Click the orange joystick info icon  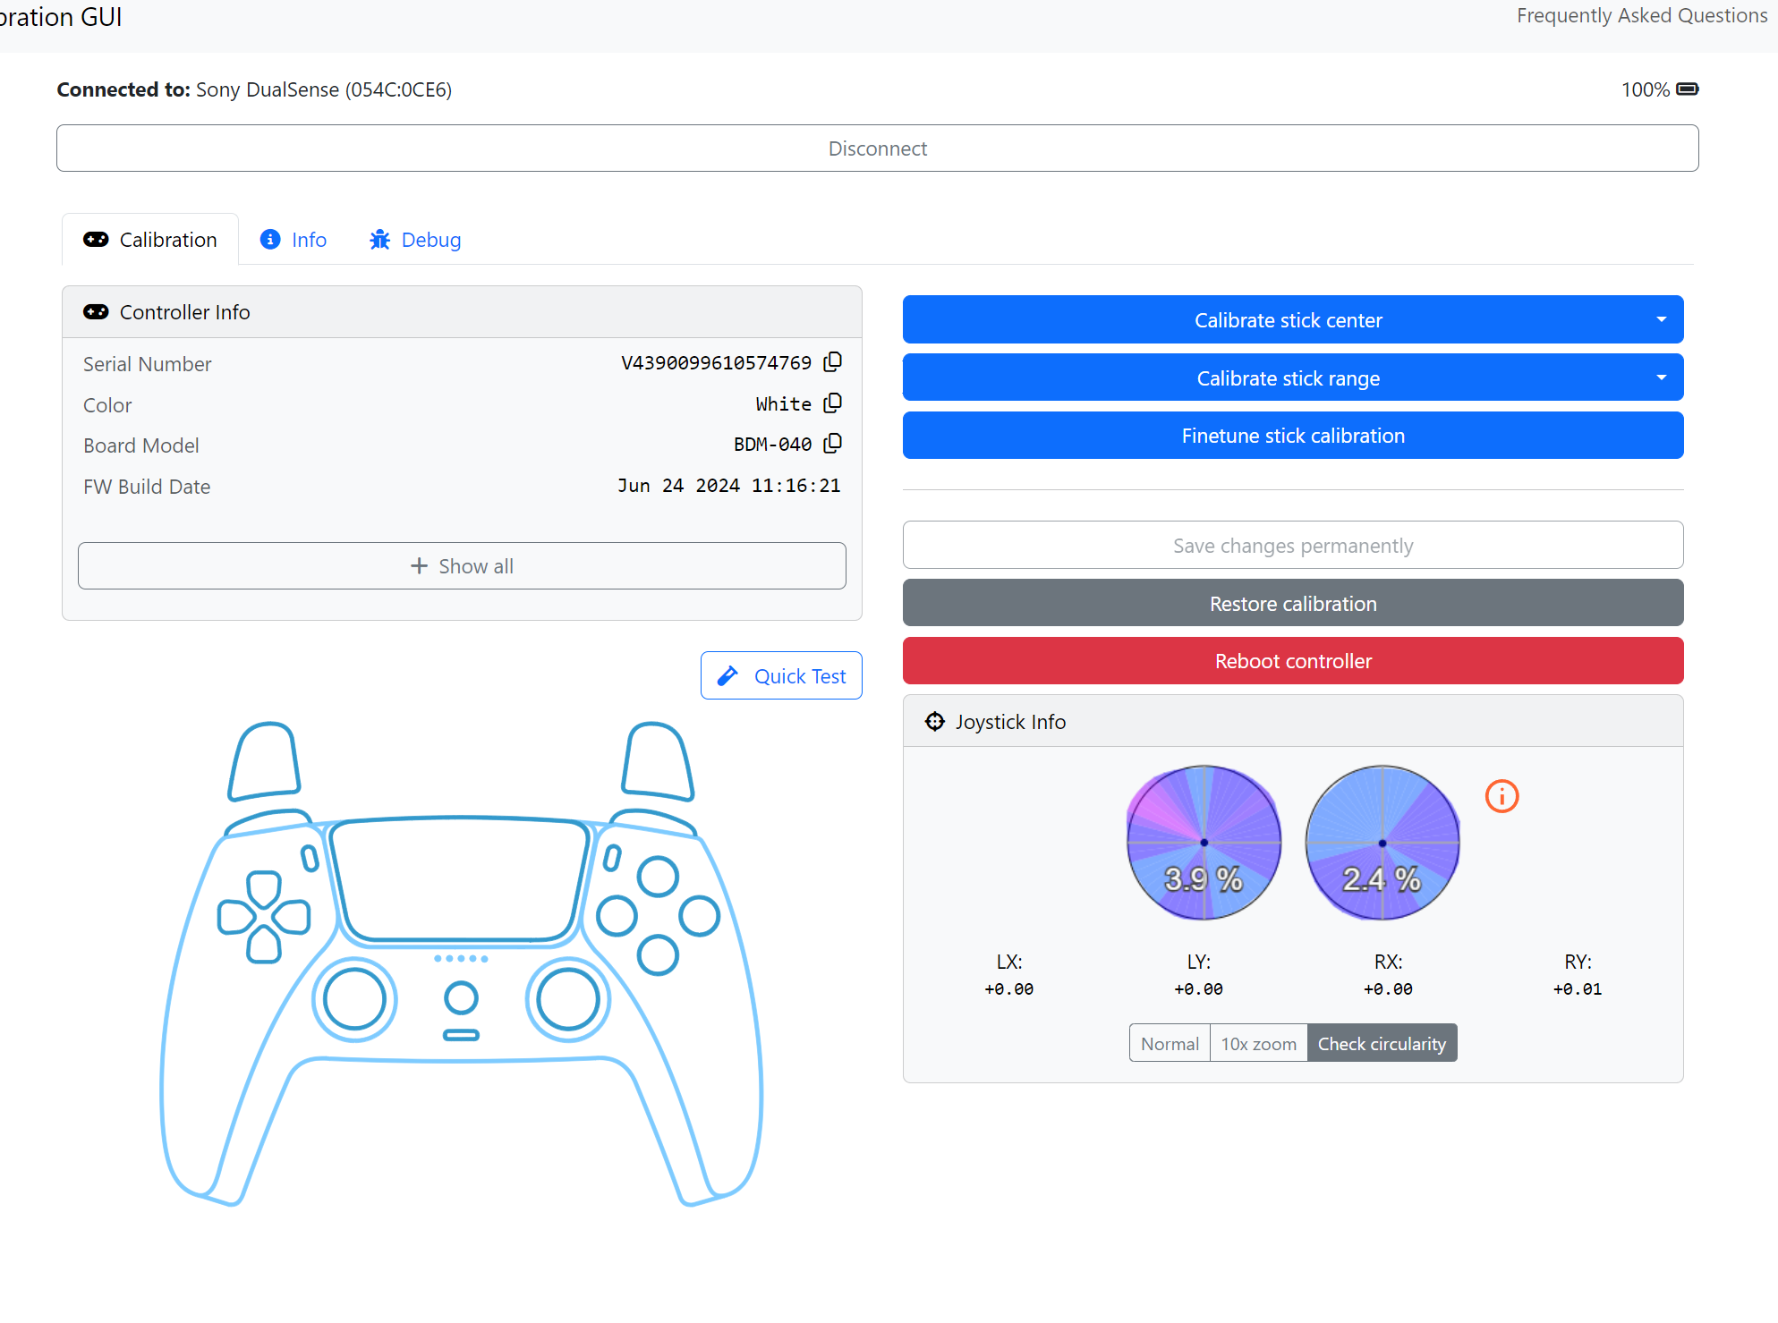coord(1502,796)
